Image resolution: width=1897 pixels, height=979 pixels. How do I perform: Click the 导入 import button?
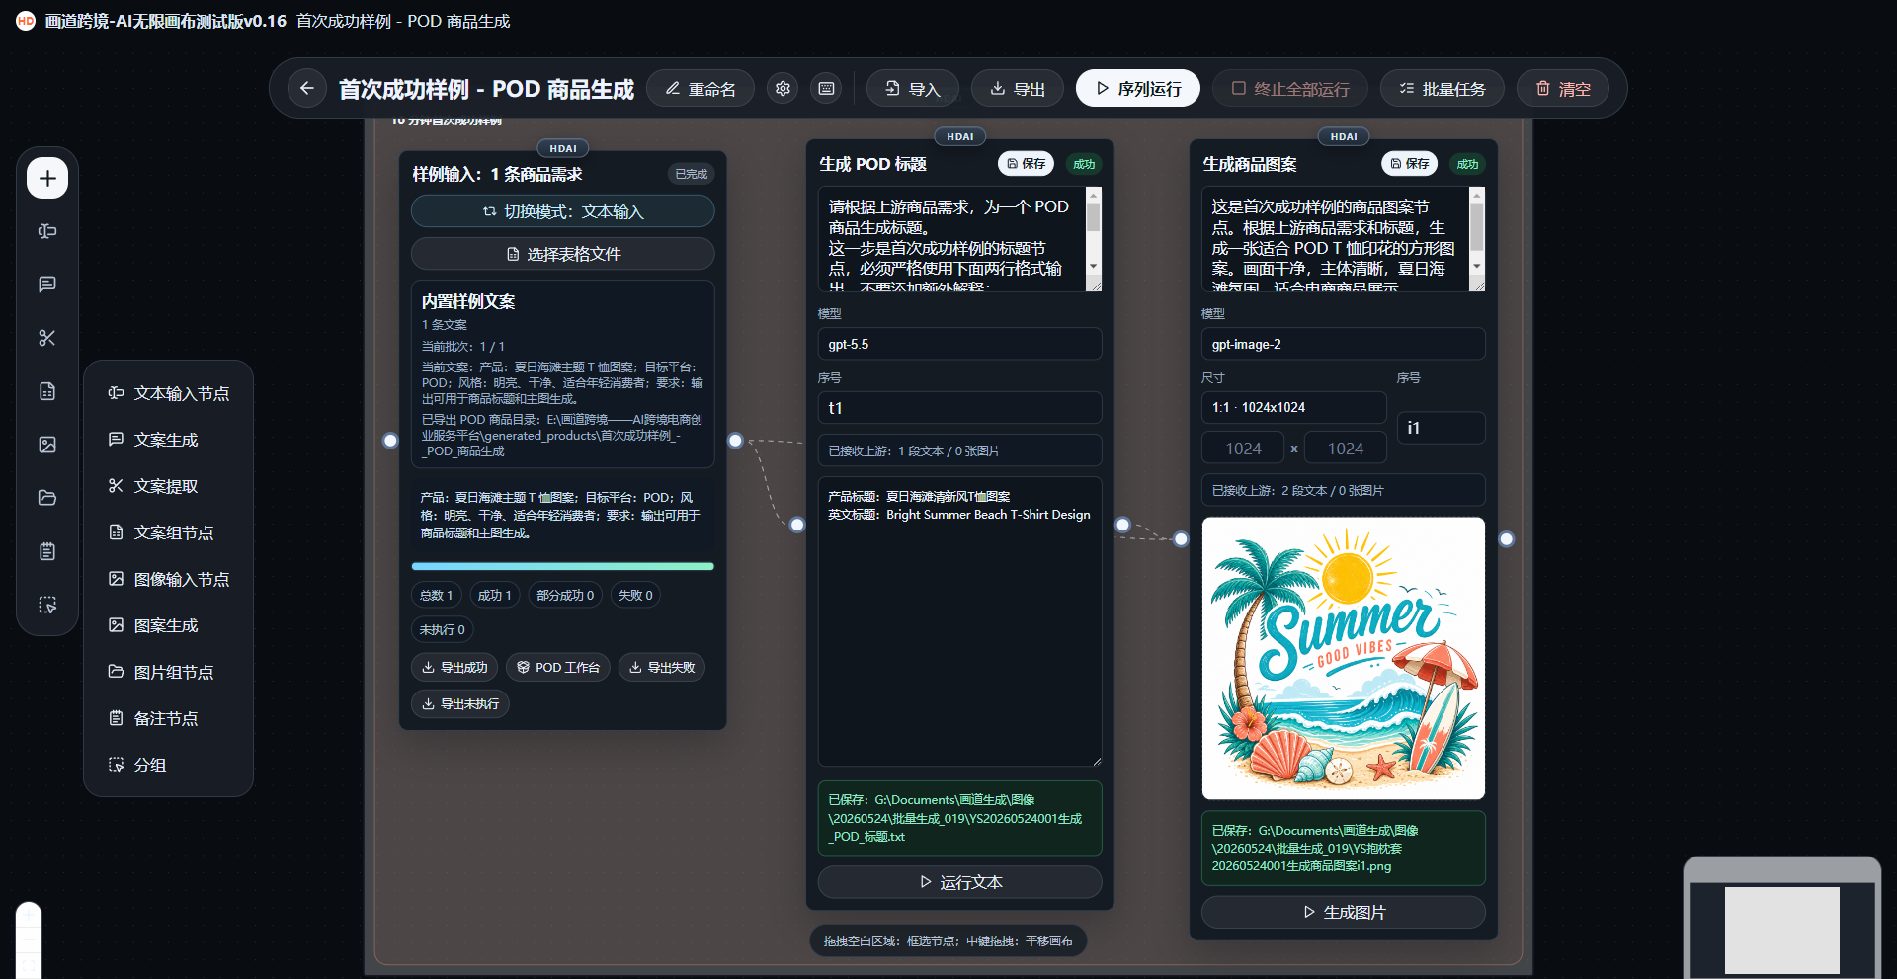point(912,89)
